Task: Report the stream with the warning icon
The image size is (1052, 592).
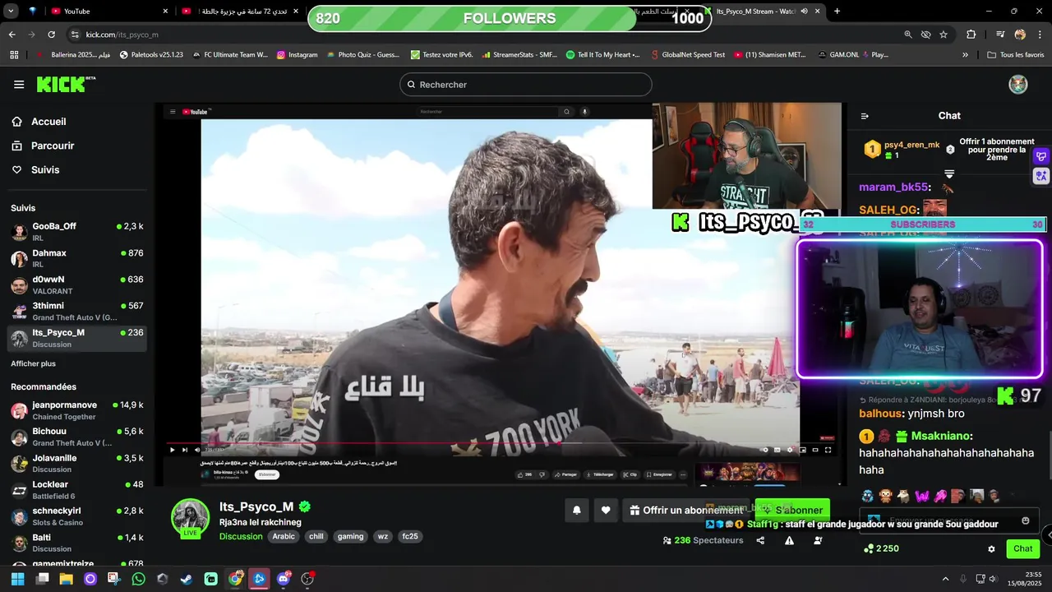Action: click(x=789, y=540)
